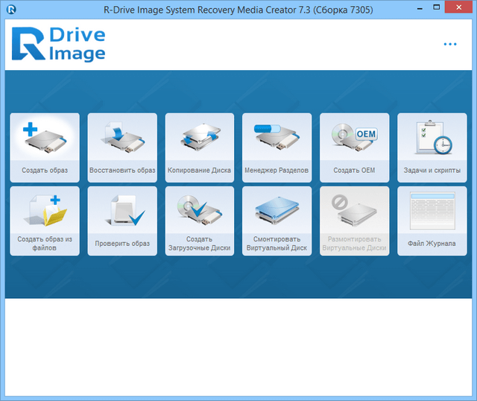
Task: Open Менеджер Разделов partition manager
Action: point(277,147)
